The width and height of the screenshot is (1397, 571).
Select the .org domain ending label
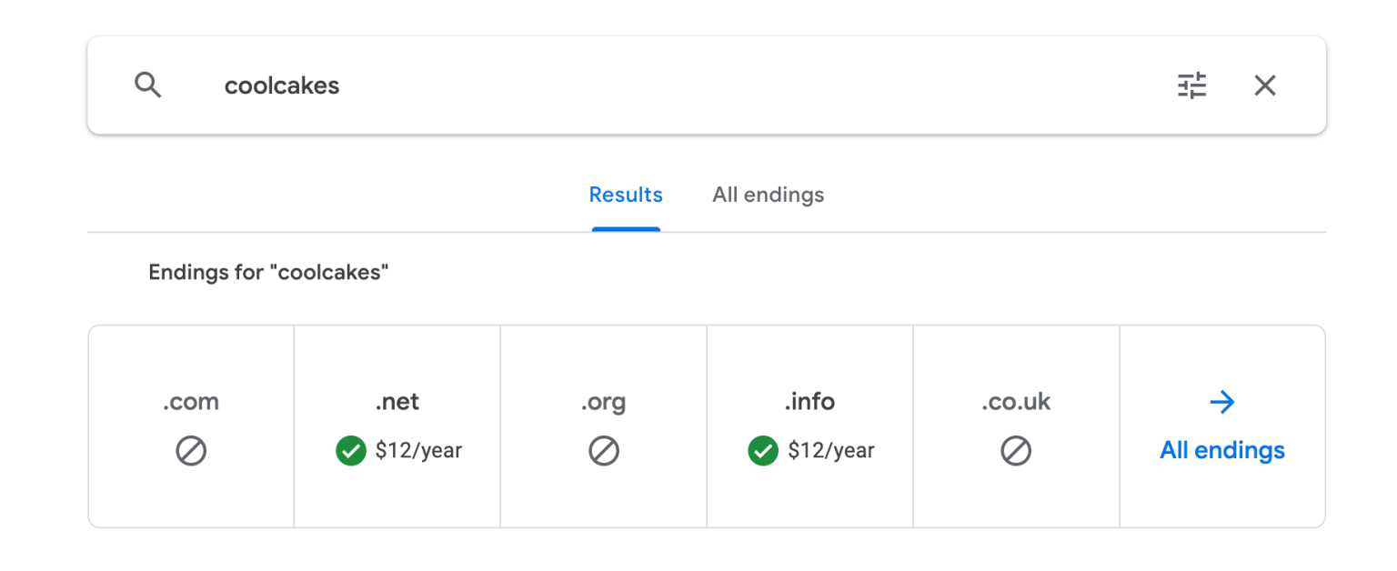click(x=604, y=402)
